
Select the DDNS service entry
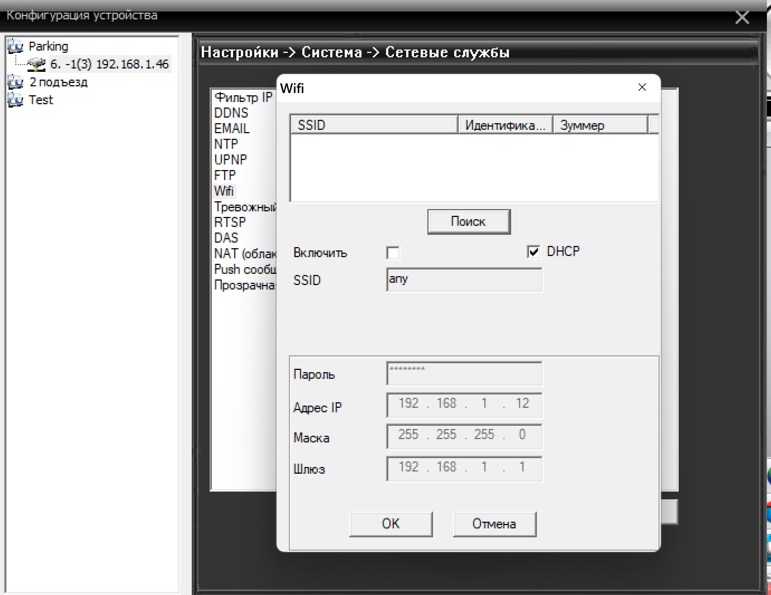(231, 113)
